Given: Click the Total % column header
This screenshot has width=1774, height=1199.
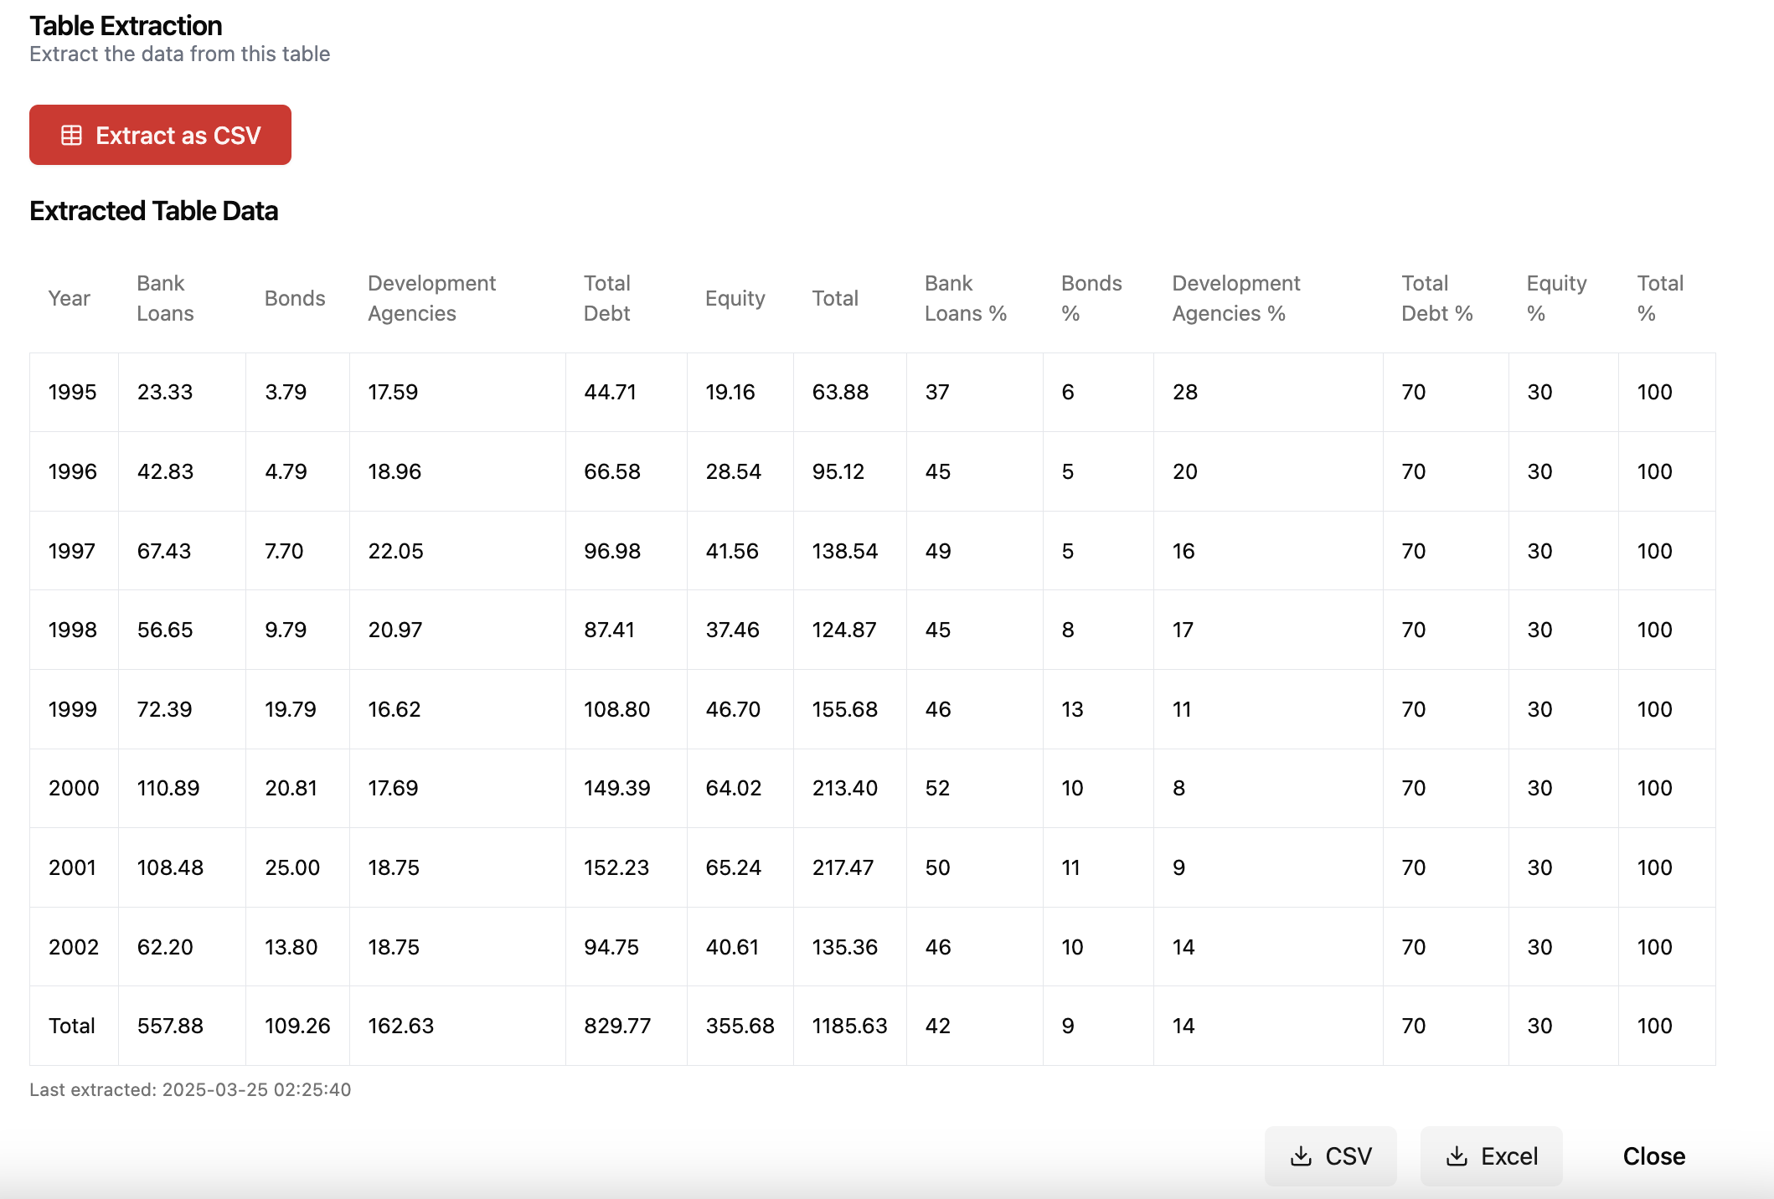Looking at the screenshot, I should [x=1660, y=298].
